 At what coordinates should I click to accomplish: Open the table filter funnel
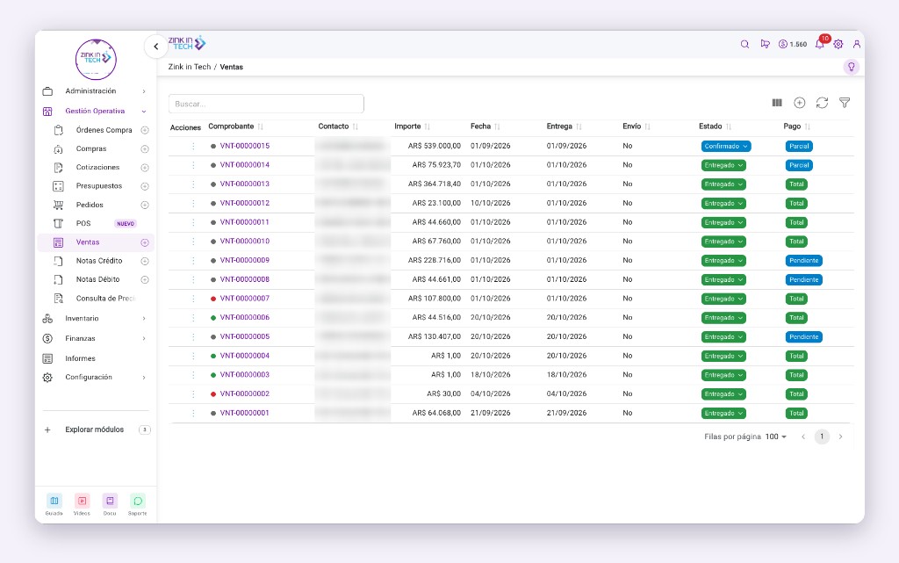pos(845,103)
